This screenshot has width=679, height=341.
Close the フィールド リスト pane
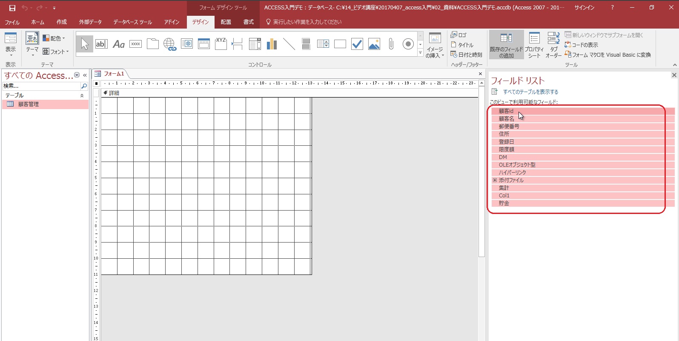pos(674,75)
